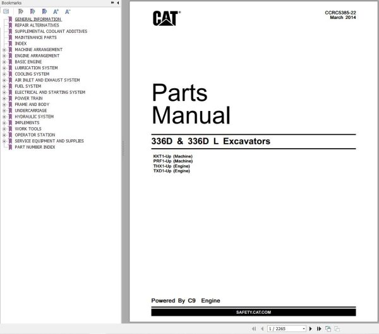Go to next page with right arrow
Viewport: 379px width, 334px height.
(311, 328)
